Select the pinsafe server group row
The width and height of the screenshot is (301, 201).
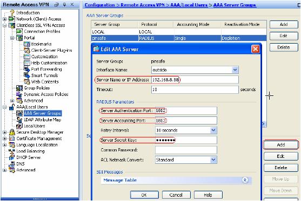pos(179,38)
